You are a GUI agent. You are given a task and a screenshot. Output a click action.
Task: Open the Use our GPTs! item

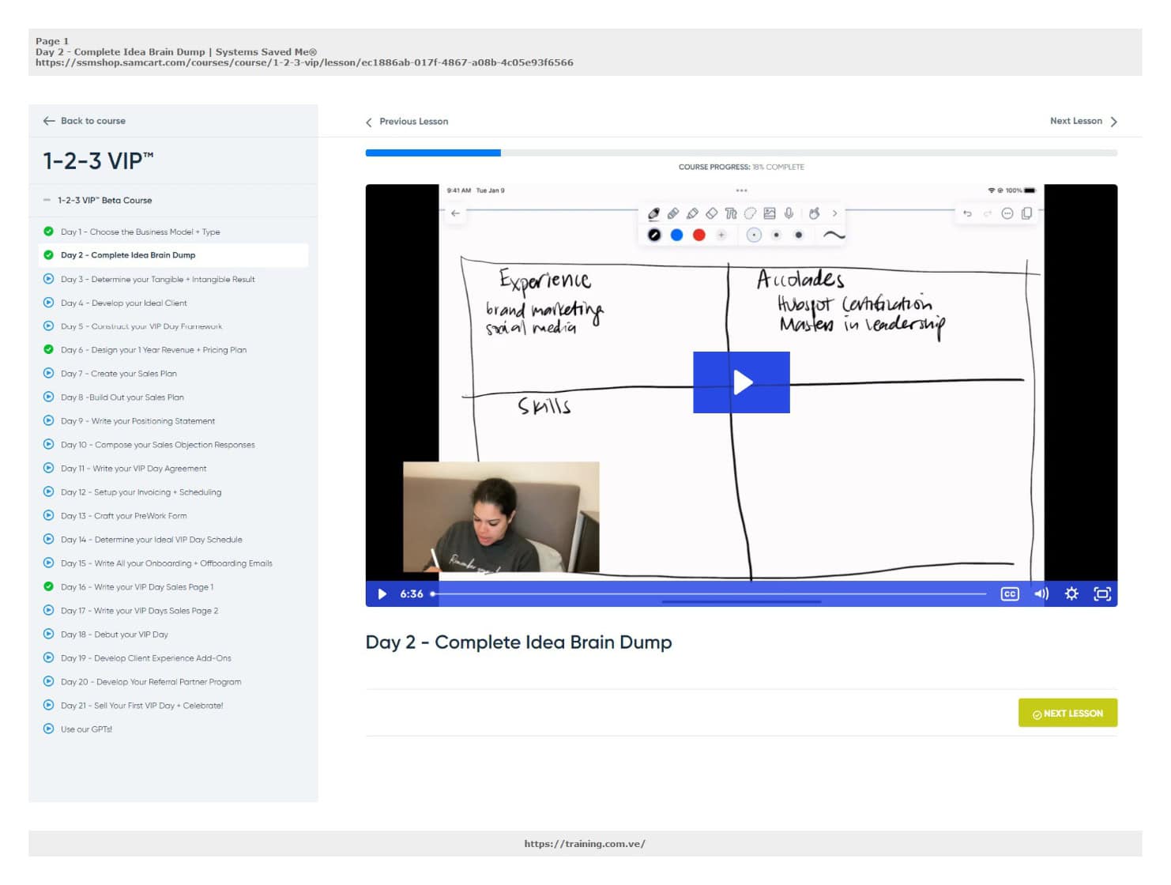click(86, 729)
